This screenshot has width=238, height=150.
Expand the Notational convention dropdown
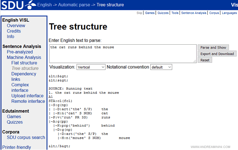(161, 67)
